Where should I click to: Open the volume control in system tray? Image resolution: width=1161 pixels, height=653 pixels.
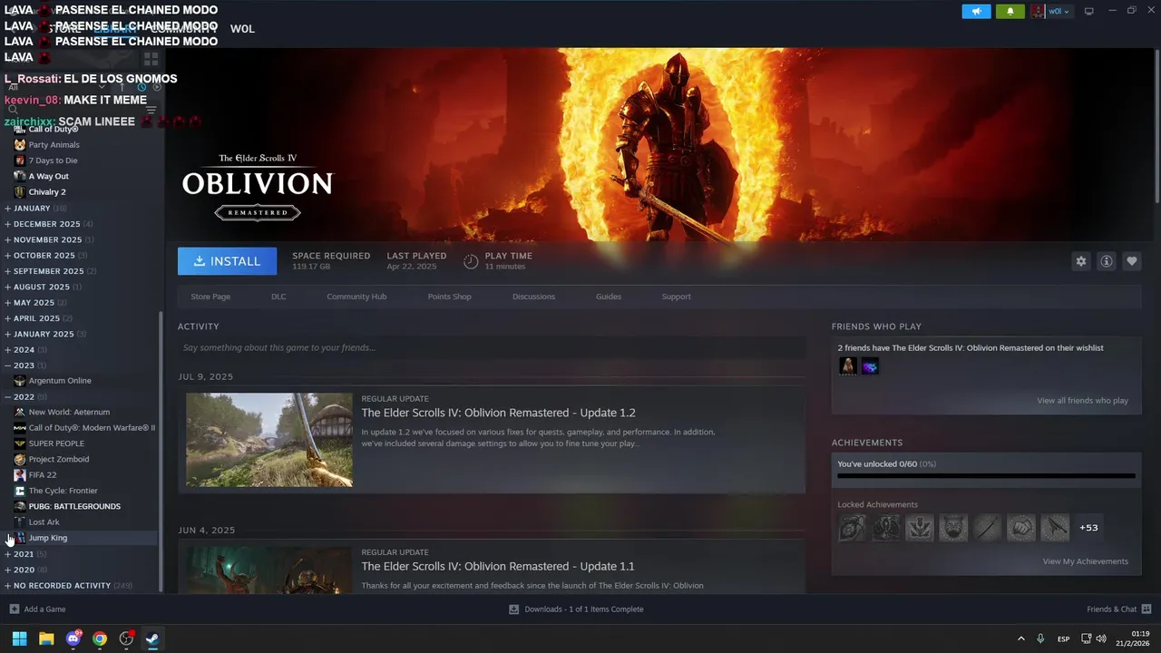coord(1100,638)
